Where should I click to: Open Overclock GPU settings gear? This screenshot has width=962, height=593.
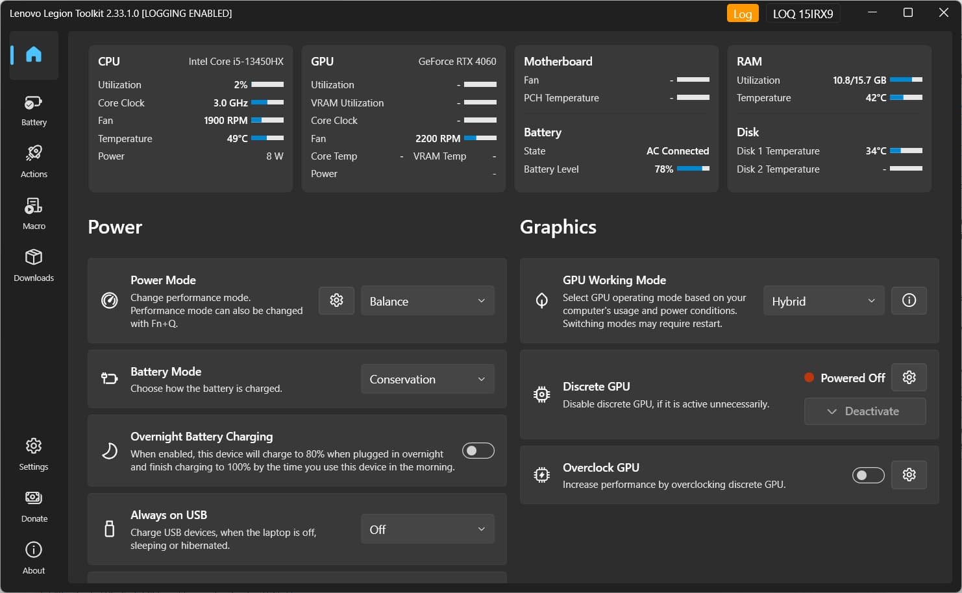909,475
